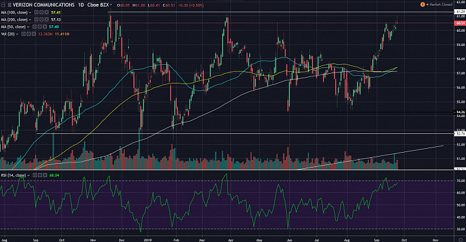Click the MA 200 value 57.13

[x=56, y=19]
